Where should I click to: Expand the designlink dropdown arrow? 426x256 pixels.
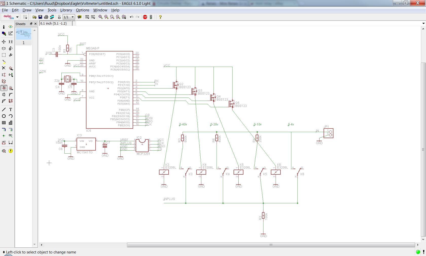pyautogui.click(x=17, y=17)
